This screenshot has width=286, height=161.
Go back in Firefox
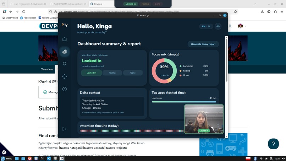pos(11,11)
